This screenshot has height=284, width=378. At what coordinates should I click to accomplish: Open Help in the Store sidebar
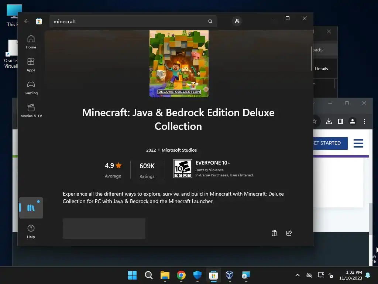pyautogui.click(x=31, y=231)
